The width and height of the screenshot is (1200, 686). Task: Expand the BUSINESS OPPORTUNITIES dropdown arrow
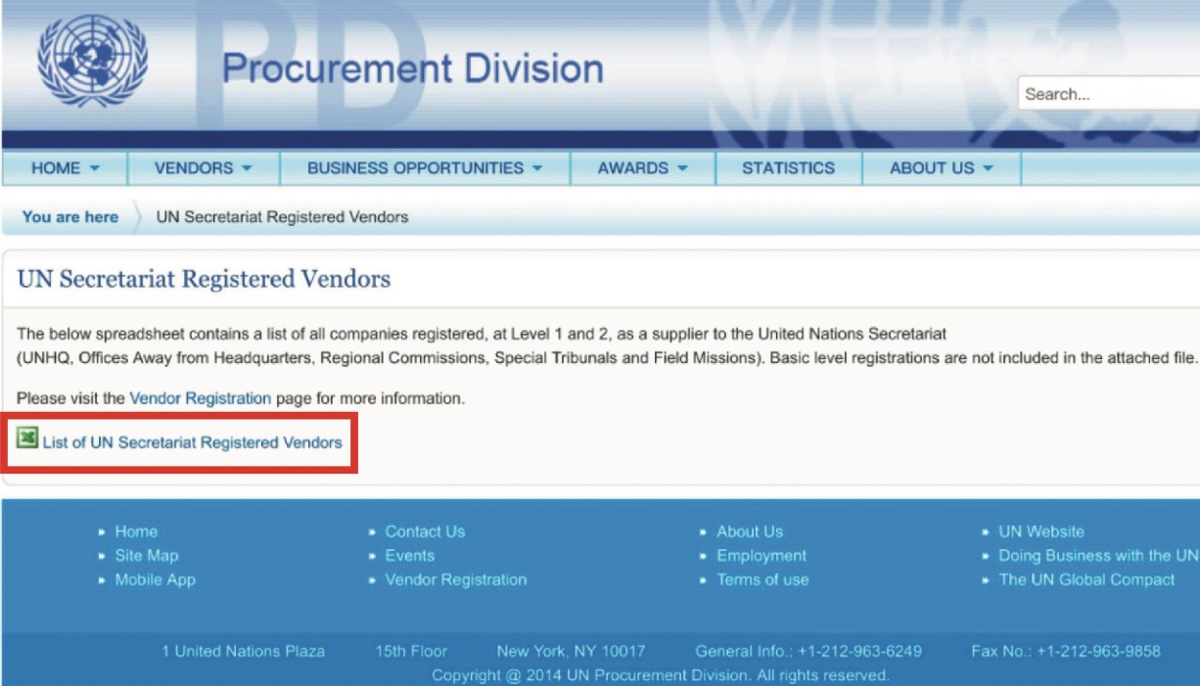click(x=537, y=168)
